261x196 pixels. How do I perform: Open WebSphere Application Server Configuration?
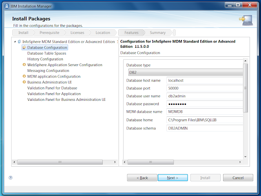65,65
